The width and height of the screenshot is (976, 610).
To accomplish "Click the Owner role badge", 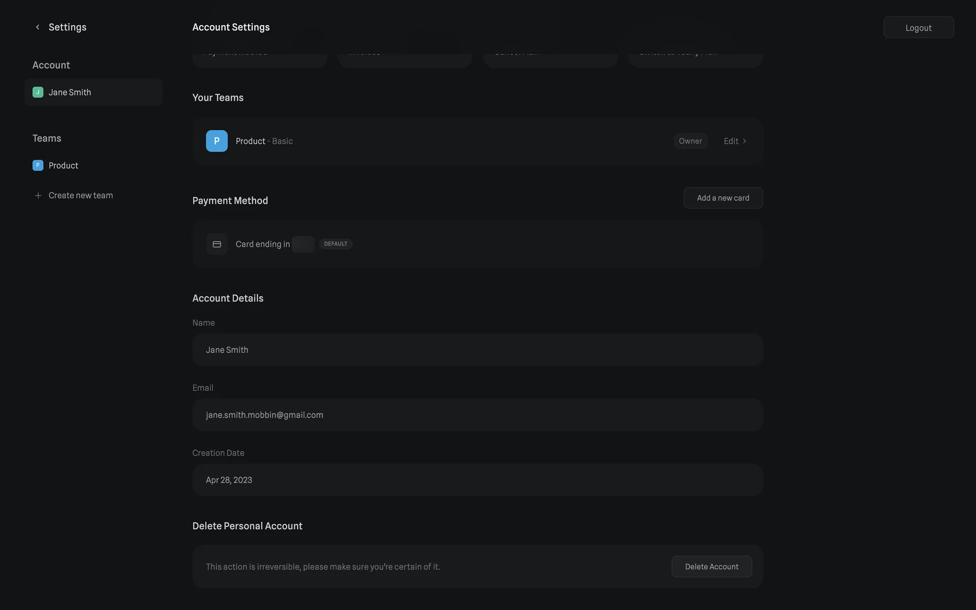I will (690, 141).
